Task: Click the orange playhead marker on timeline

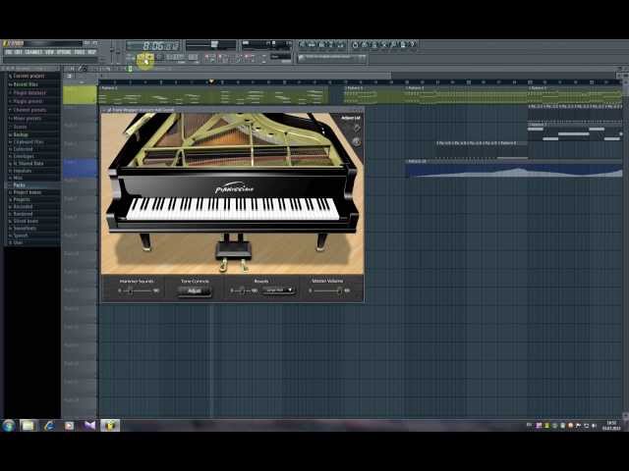Action: (x=211, y=81)
